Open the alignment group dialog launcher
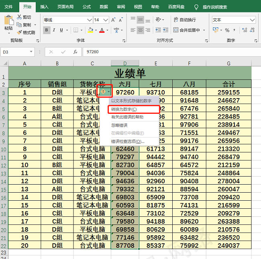 point(206,41)
